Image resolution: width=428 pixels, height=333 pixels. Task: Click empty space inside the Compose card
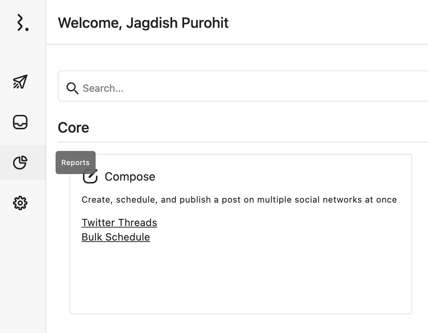pyautogui.click(x=240, y=278)
